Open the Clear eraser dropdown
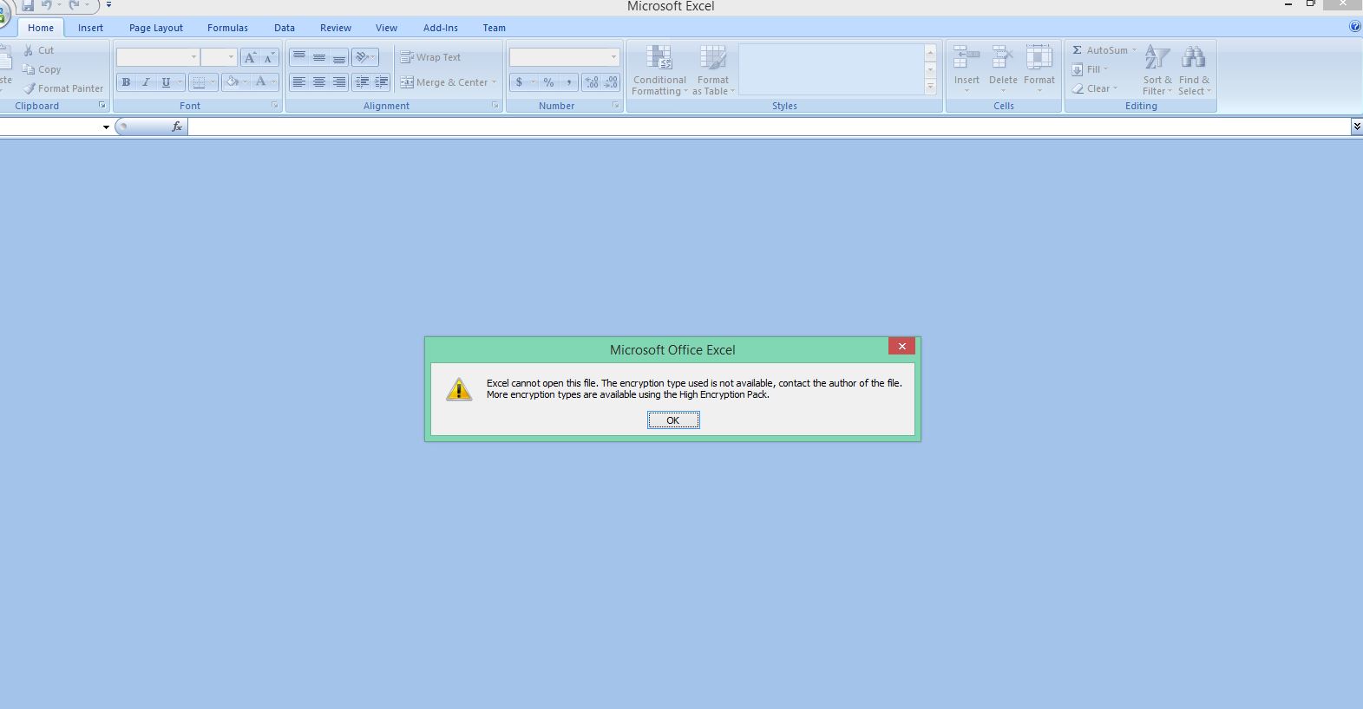 click(x=1095, y=88)
